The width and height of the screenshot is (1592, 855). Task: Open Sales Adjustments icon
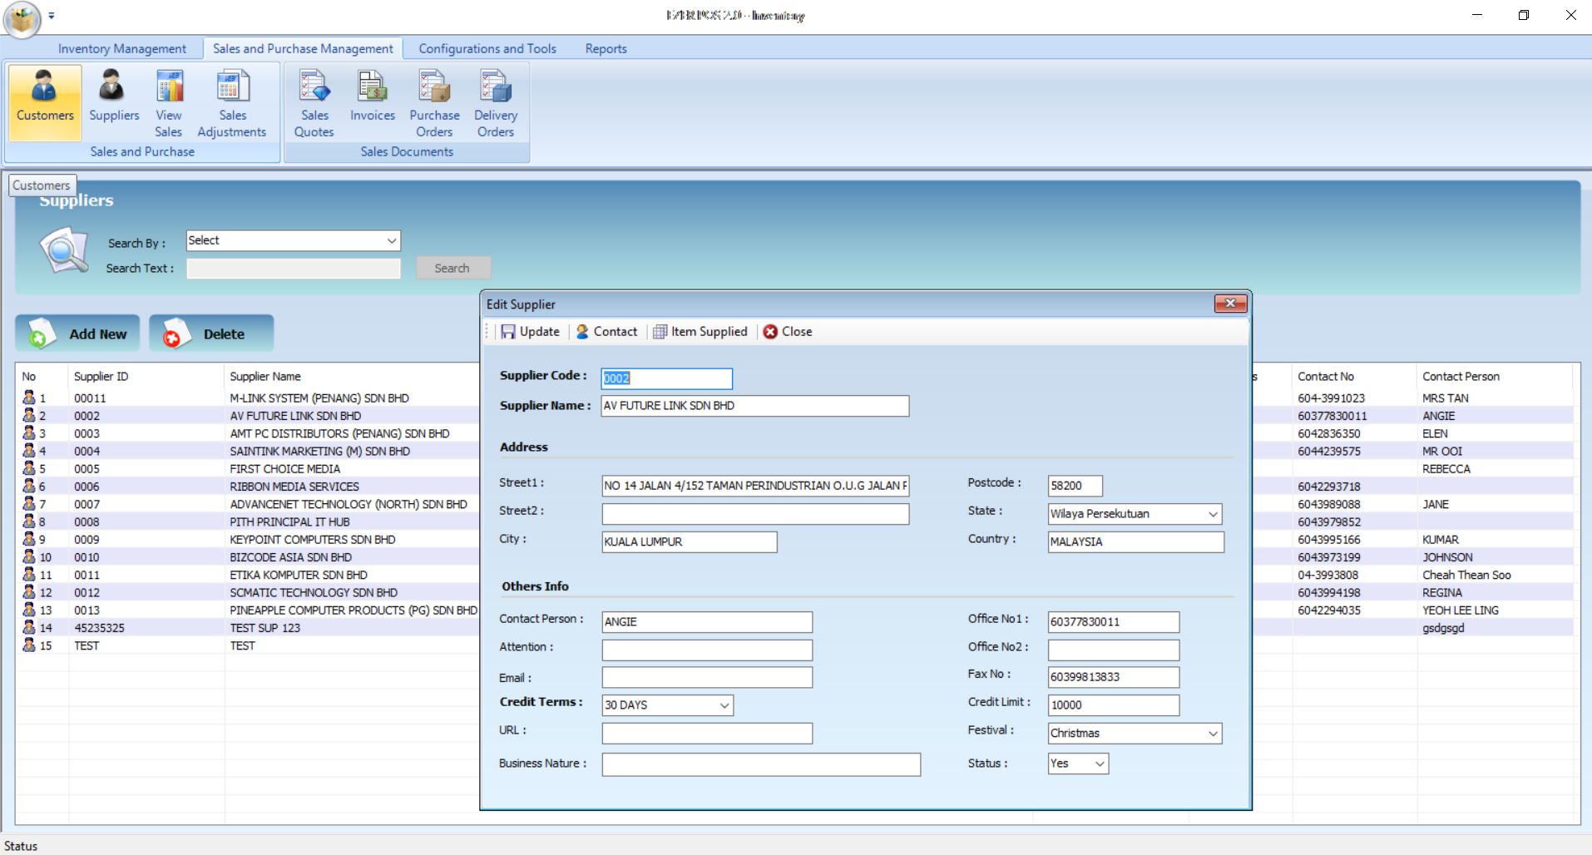[x=232, y=102]
